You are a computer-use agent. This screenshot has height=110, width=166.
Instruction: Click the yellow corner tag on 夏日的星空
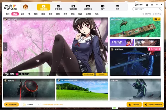click(x=157, y=19)
